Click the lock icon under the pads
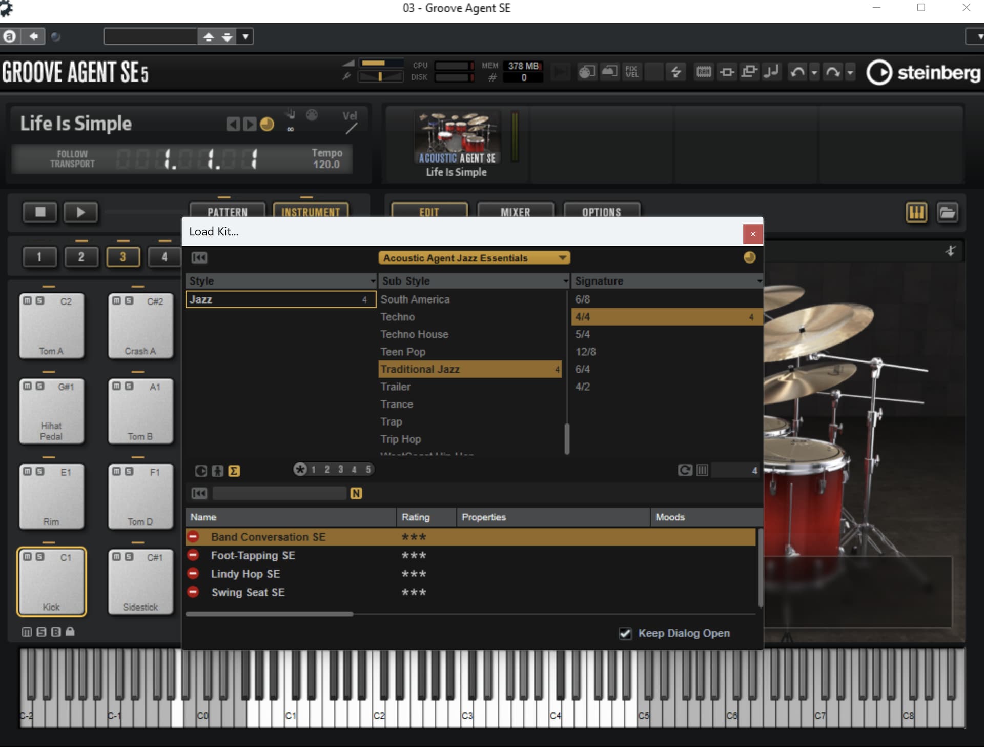 point(70,632)
